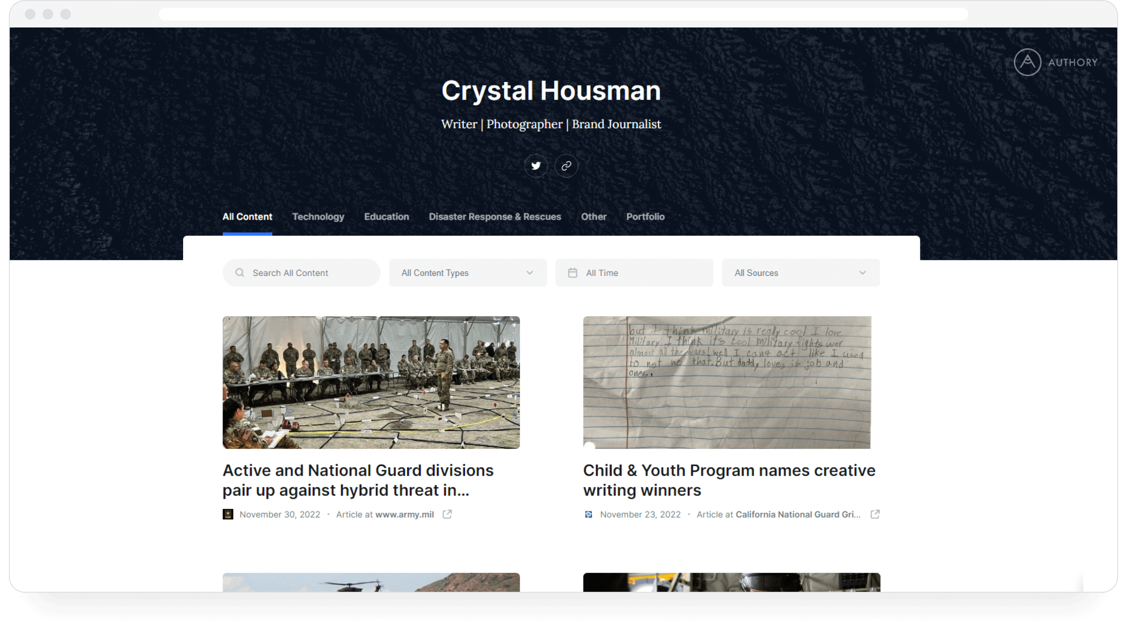The height and width of the screenshot is (637, 1127).
Task: Open external link icon for army.mil article
Action: [447, 514]
